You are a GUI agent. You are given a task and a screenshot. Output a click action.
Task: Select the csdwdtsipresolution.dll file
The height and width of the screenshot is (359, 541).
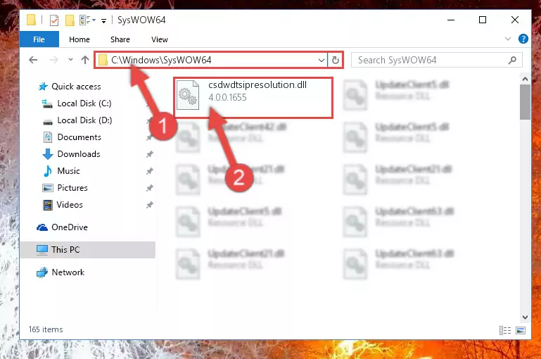(253, 98)
